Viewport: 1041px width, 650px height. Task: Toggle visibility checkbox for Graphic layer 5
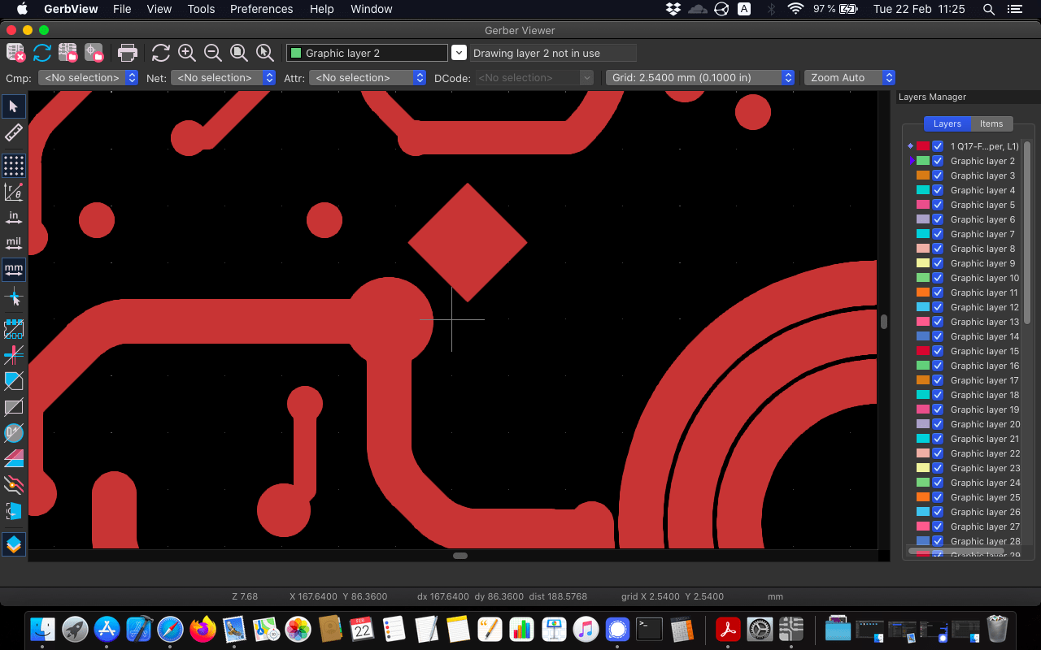tap(938, 205)
